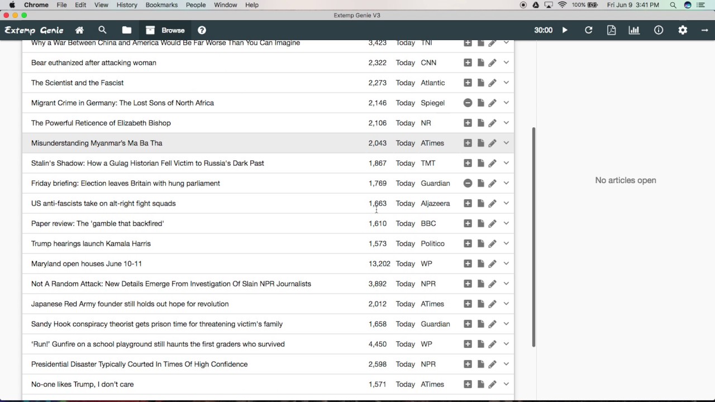Open 'Presidential Disaster Typically Courted' article title

pos(139,364)
